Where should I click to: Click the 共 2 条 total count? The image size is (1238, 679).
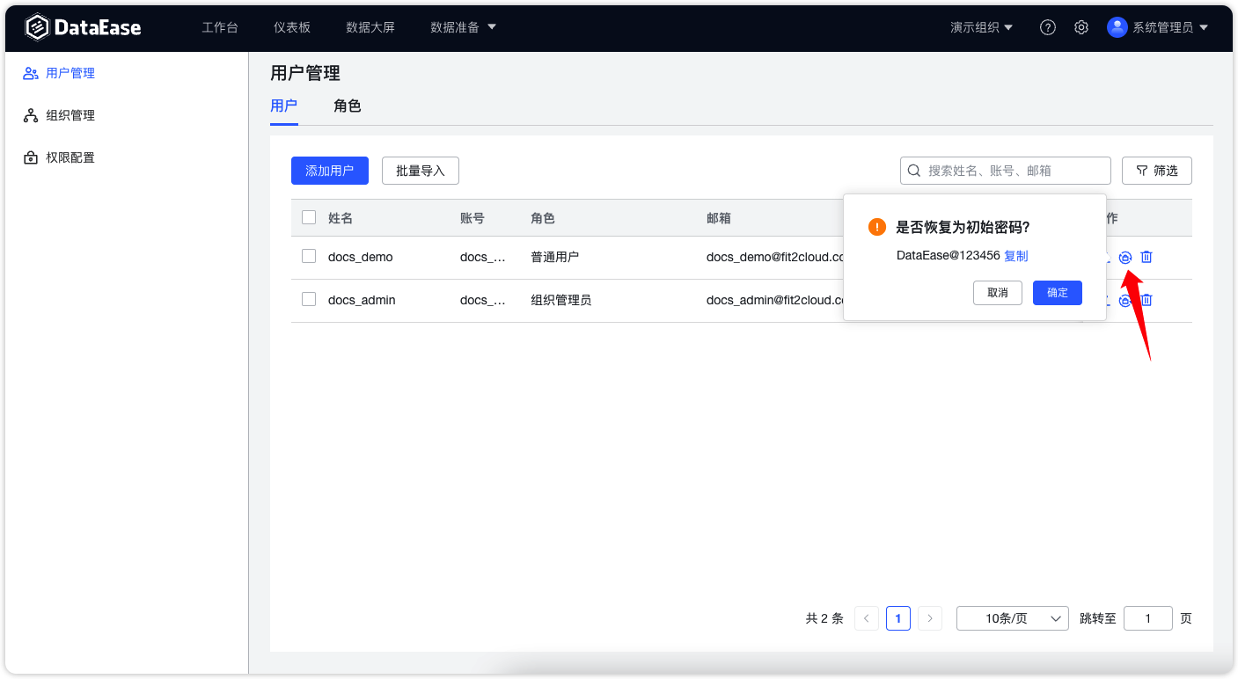(x=824, y=618)
